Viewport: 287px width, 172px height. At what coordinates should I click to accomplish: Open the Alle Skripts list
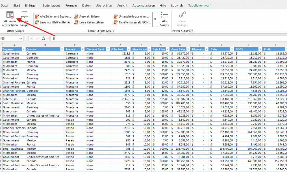click(x=165, y=19)
